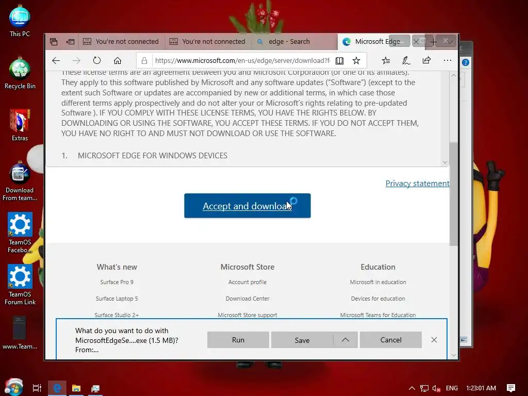Save the downloaded exe file
The height and width of the screenshot is (396, 528).
coord(302,340)
